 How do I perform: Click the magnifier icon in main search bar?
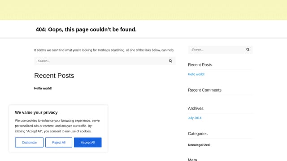[x=170, y=61]
